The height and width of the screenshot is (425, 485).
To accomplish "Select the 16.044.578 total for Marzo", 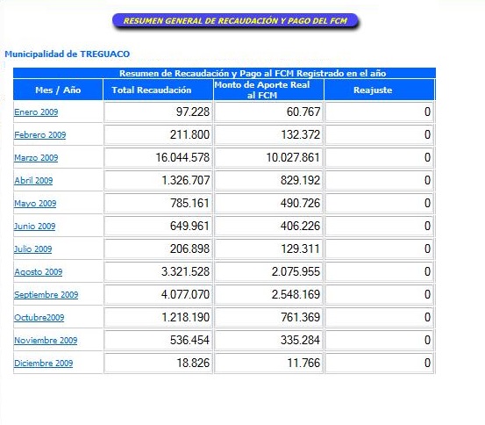I will [182, 157].
